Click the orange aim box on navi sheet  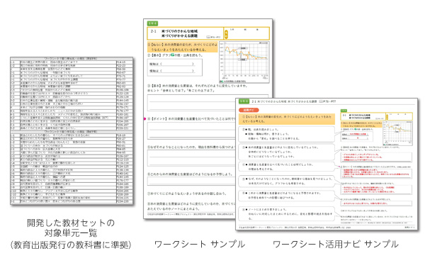coord(287,119)
